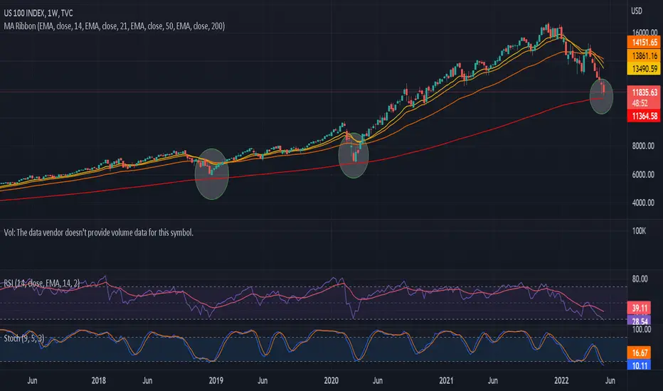Select the green ellipse marking the 2020 crash
This screenshot has height=391, width=663.
tap(354, 155)
